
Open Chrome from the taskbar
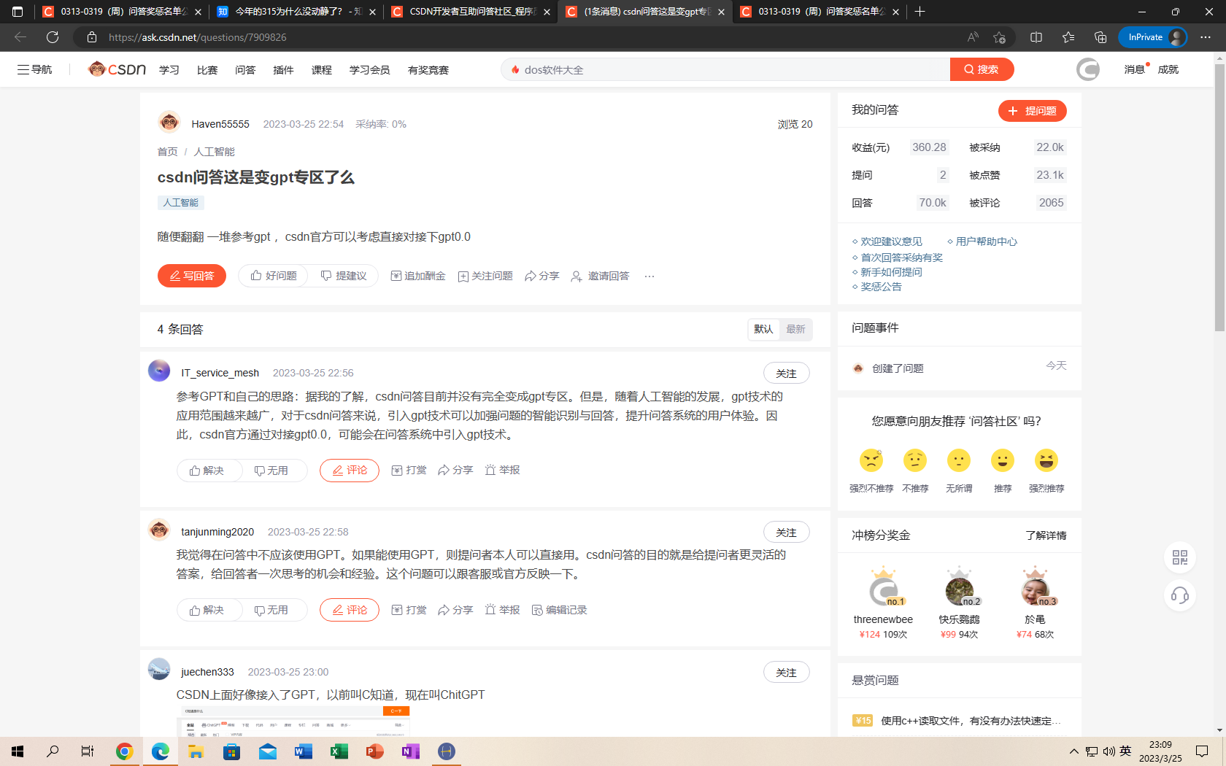[125, 751]
